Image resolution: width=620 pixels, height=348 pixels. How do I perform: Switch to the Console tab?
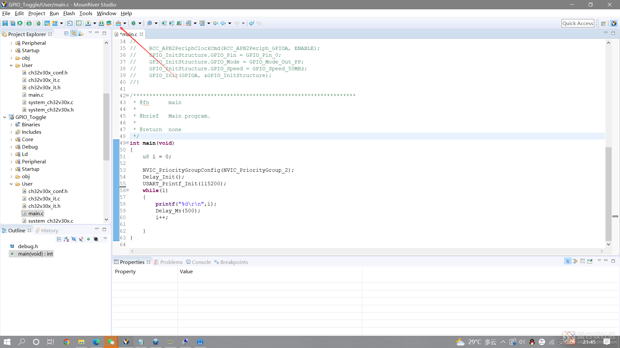point(198,262)
